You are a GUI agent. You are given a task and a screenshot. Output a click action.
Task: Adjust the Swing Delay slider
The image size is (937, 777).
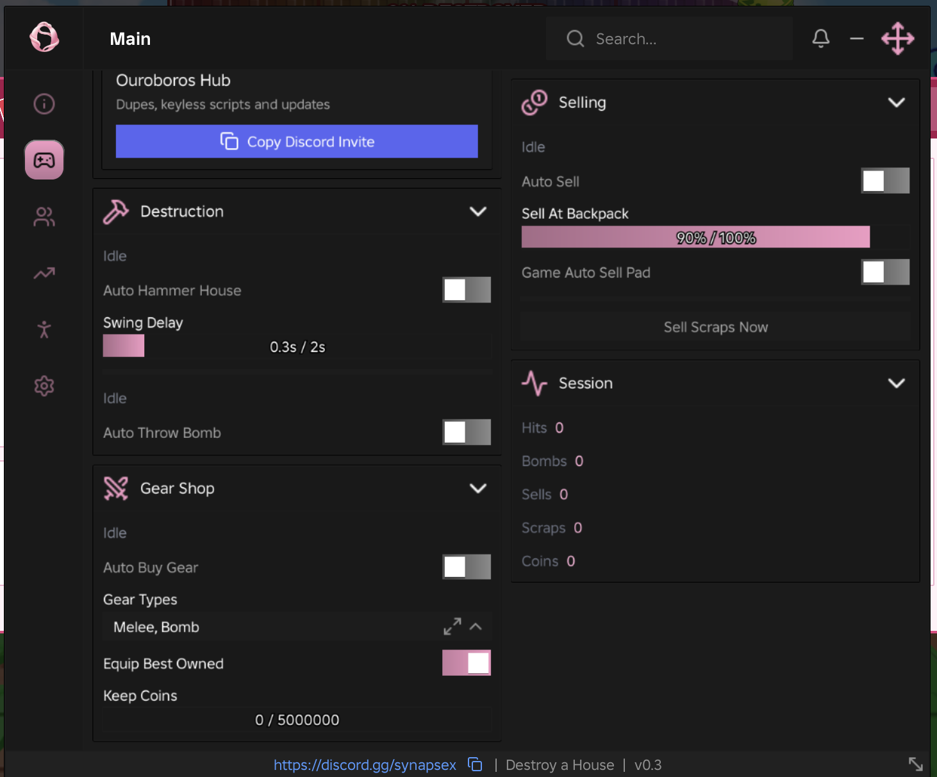tap(297, 346)
